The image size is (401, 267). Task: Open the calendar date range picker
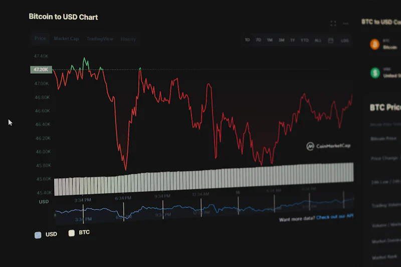[x=331, y=40]
